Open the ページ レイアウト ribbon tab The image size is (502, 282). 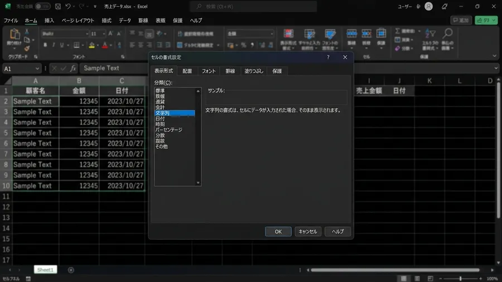(78, 21)
